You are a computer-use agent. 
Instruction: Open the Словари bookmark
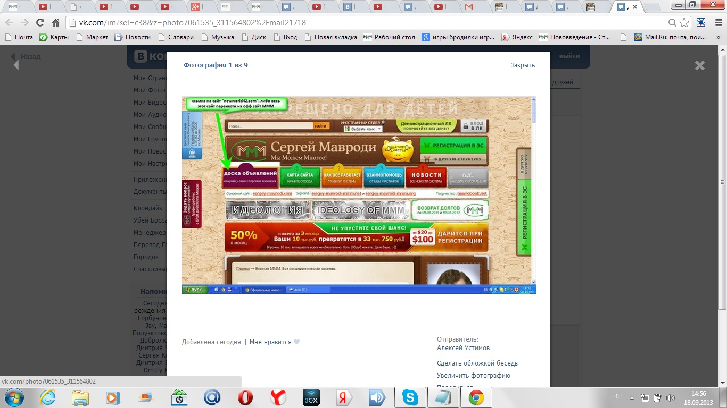[176, 37]
